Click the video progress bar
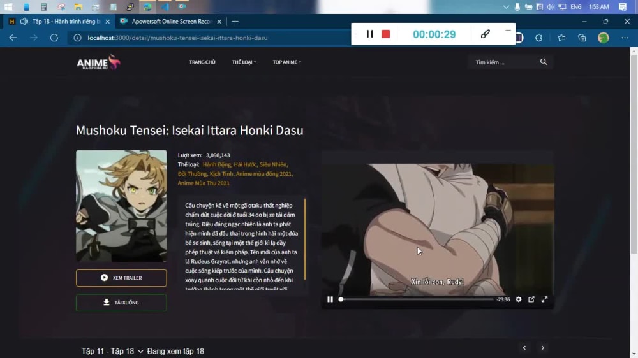This screenshot has width=638, height=358. pyautogui.click(x=416, y=299)
